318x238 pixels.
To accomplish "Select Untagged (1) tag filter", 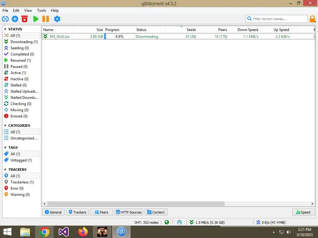I will pos(22,160).
